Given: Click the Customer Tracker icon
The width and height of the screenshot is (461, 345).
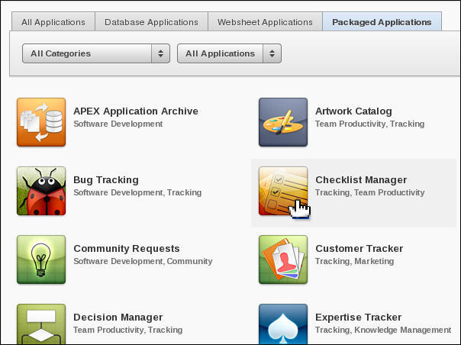Looking at the screenshot, I should [x=283, y=260].
